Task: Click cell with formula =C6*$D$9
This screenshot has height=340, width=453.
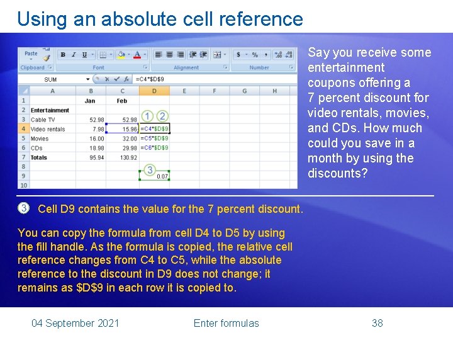Action: (154, 148)
